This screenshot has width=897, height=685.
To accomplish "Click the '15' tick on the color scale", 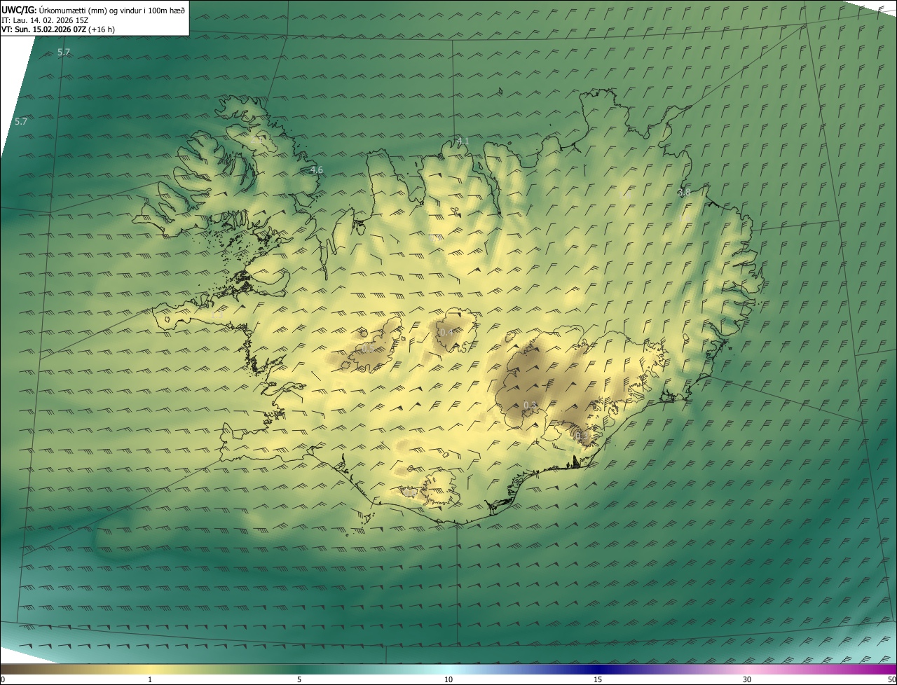I will [x=598, y=679].
